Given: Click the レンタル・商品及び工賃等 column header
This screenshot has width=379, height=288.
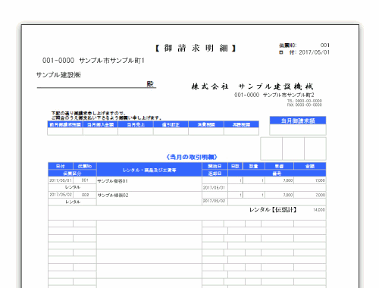Looking at the screenshot, I should click(149, 170).
